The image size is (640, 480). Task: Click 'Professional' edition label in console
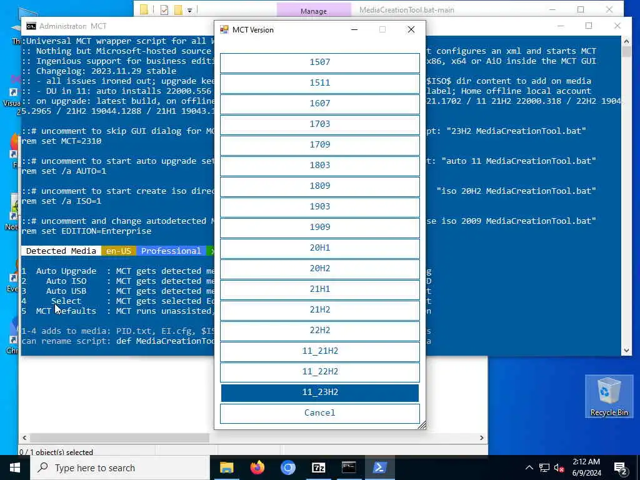pyautogui.click(x=171, y=251)
